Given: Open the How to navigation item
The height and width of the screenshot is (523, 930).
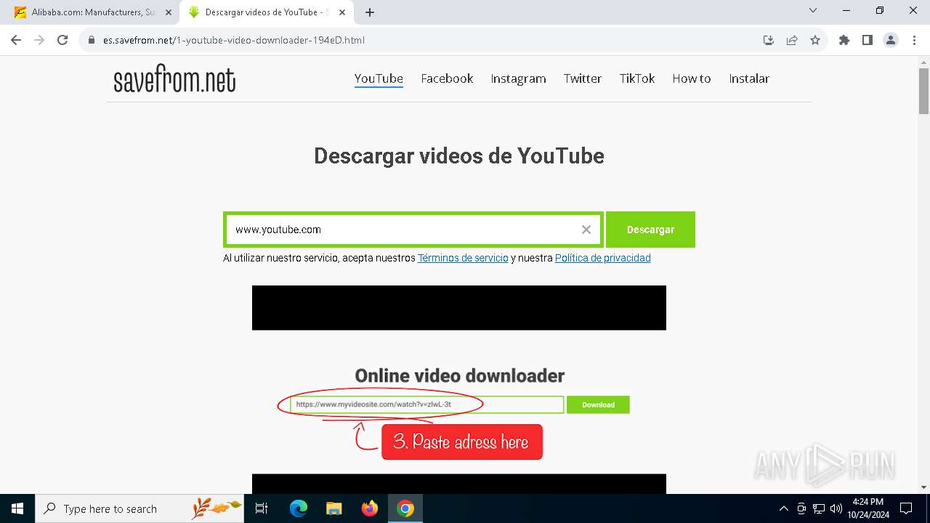Looking at the screenshot, I should (692, 78).
